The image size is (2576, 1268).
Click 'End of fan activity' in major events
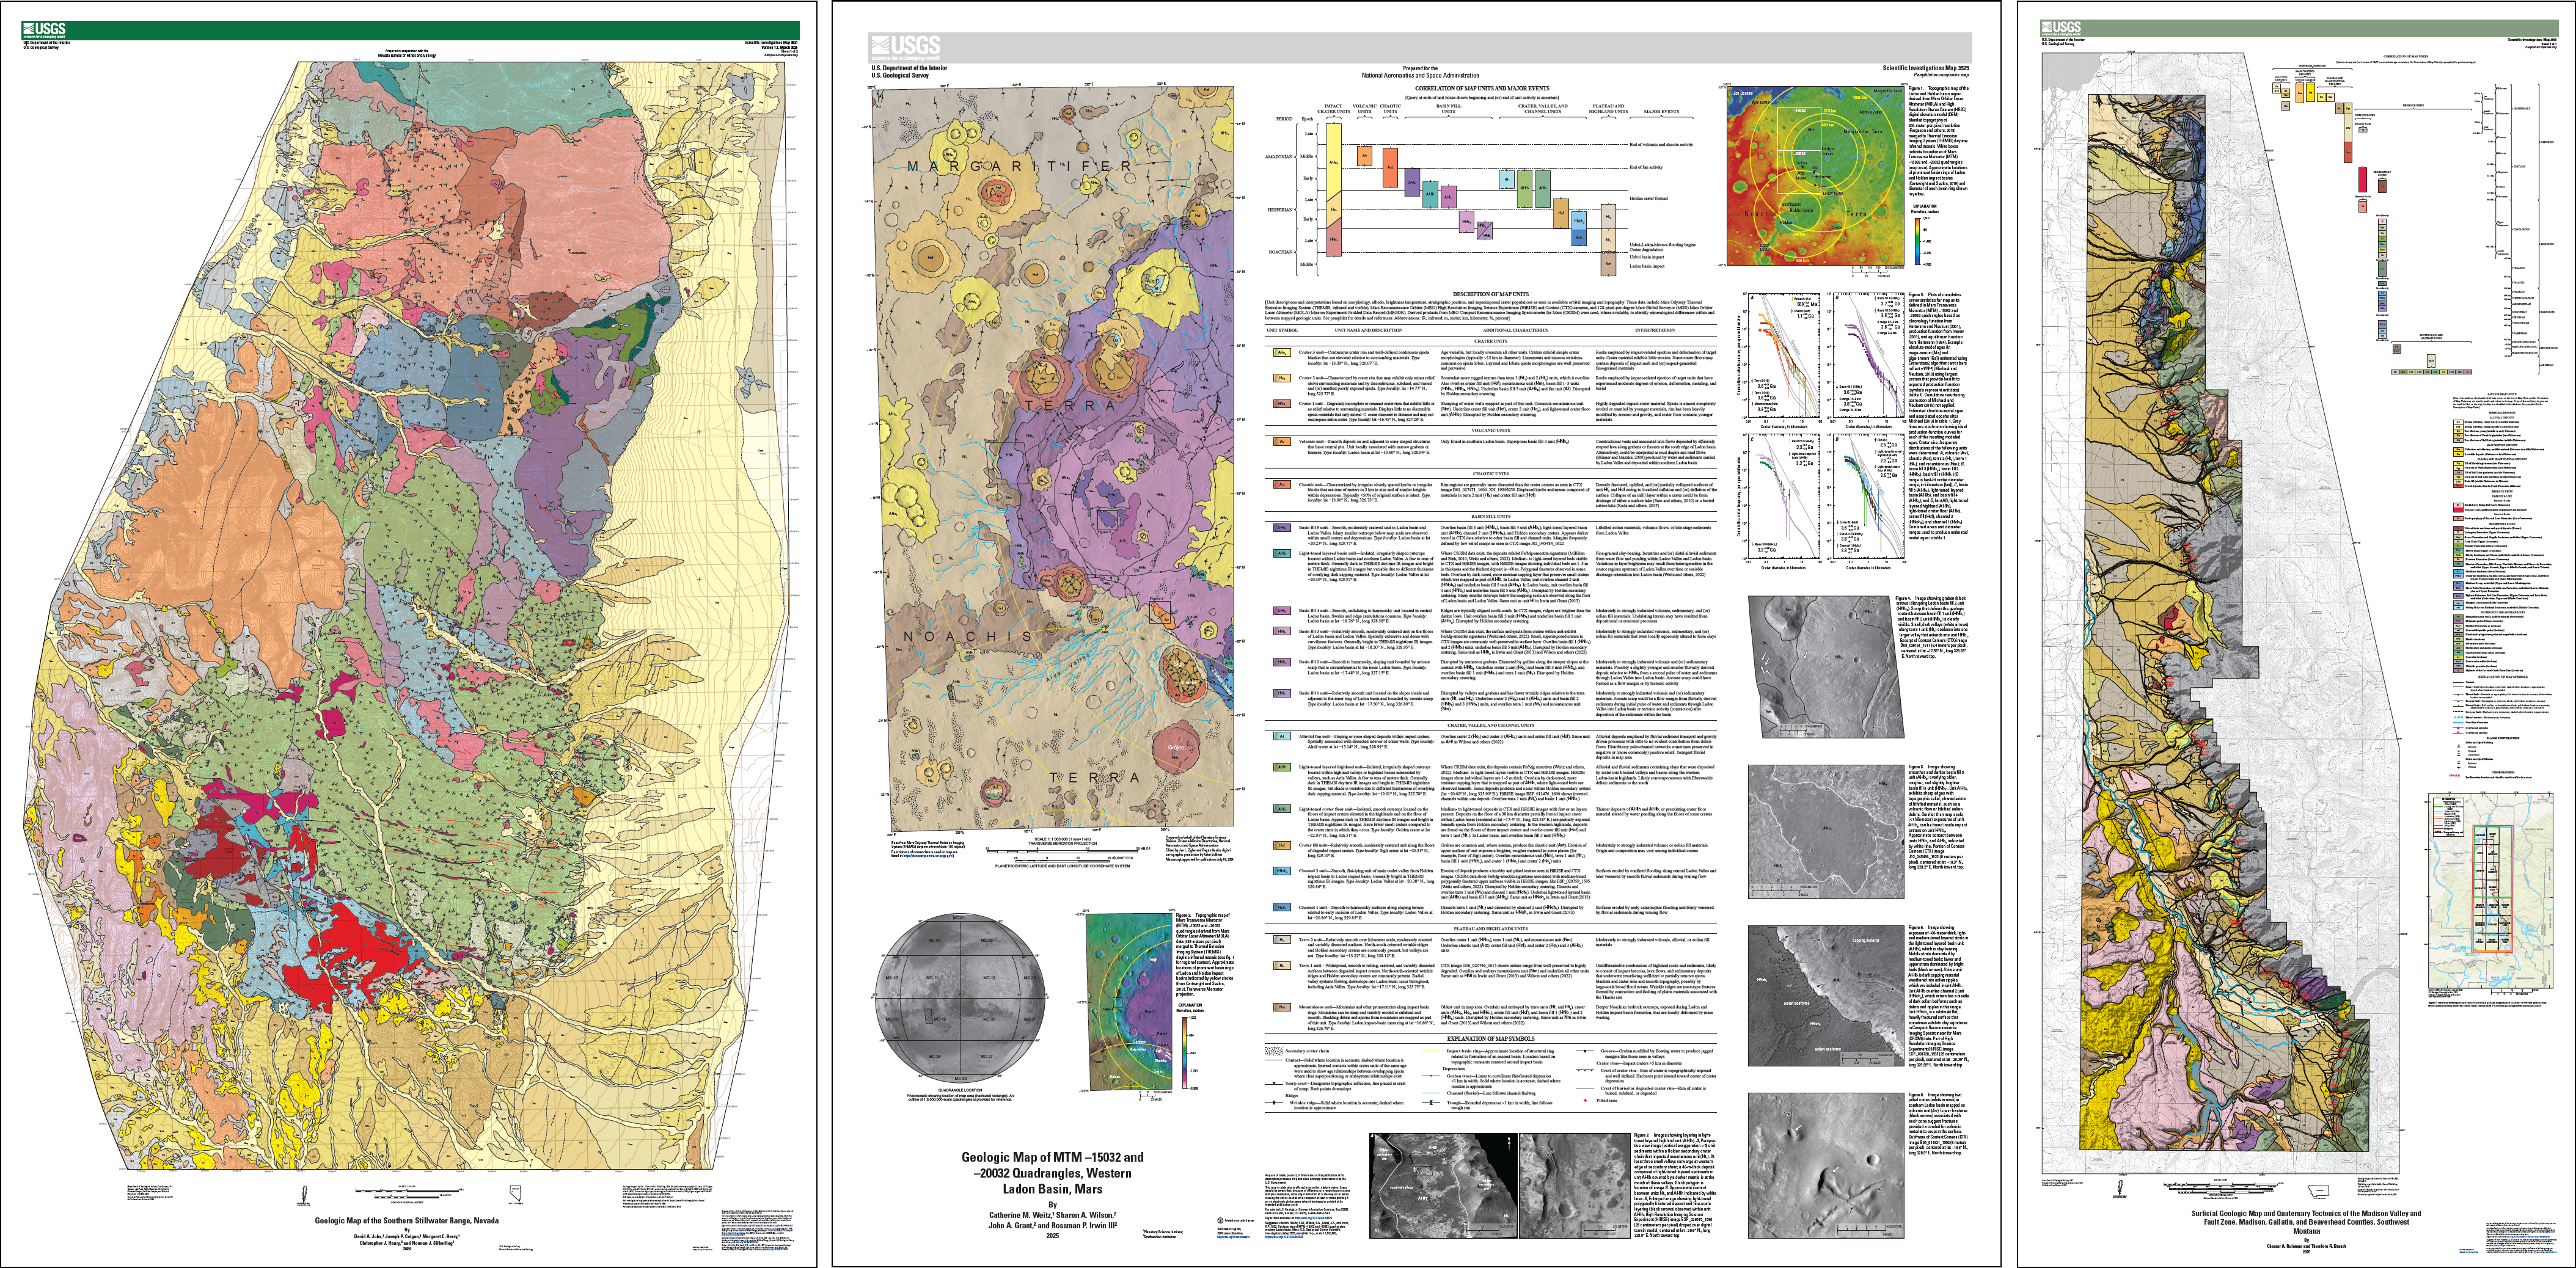click(1646, 168)
